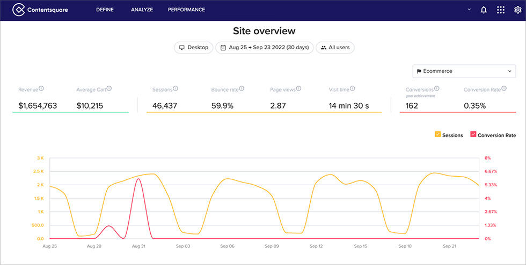This screenshot has height=265, width=526.
Task: Click the $10,215 average cart value
Action: coord(90,106)
